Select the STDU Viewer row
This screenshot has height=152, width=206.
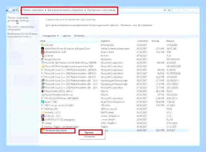coord(115,105)
